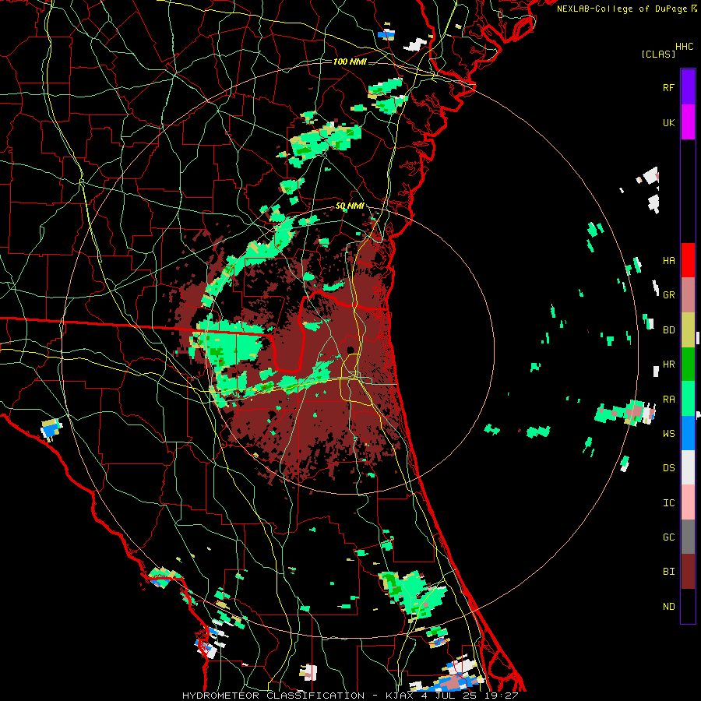Click the "GR" legend label
This screenshot has width=701, height=701.
click(x=668, y=295)
